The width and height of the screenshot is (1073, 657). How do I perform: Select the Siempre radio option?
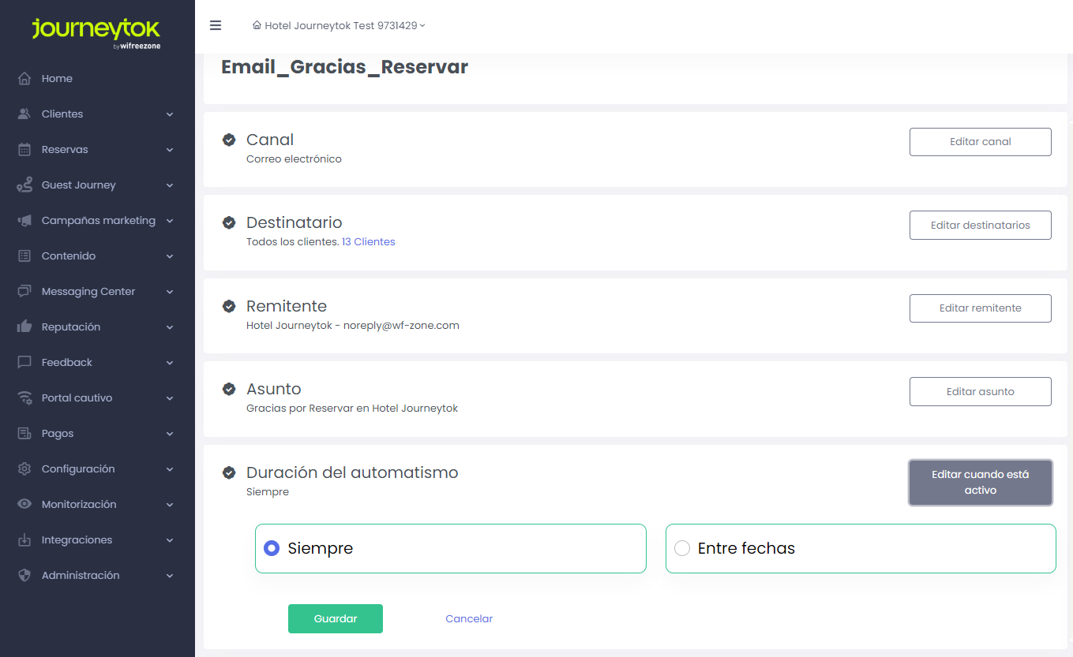[272, 548]
